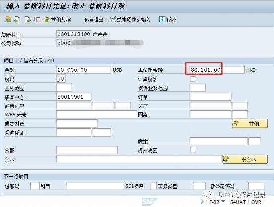Click the second 采购凭证 item field
274x207 pixels.
[x=101, y=132]
